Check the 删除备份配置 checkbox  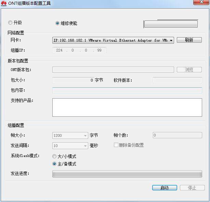coord(116,145)
